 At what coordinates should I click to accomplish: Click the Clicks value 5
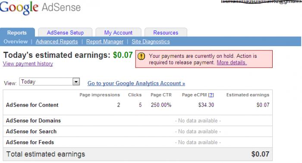point(140,105)
